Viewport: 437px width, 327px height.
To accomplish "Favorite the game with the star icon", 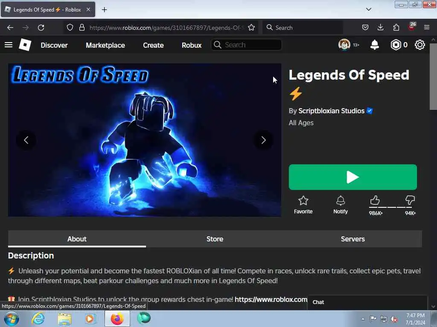I will 303,201.
